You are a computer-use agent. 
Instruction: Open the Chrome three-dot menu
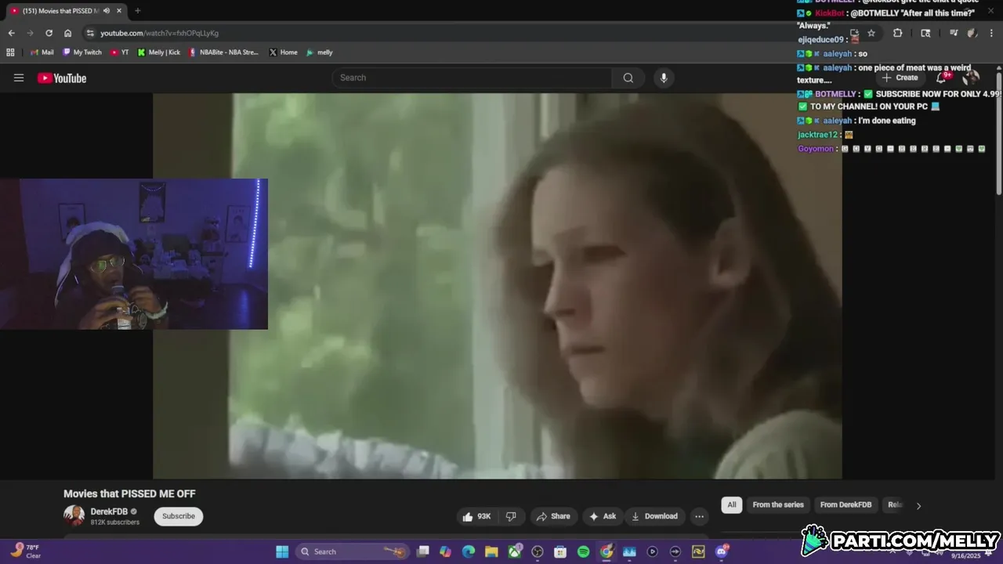[992, 33]
